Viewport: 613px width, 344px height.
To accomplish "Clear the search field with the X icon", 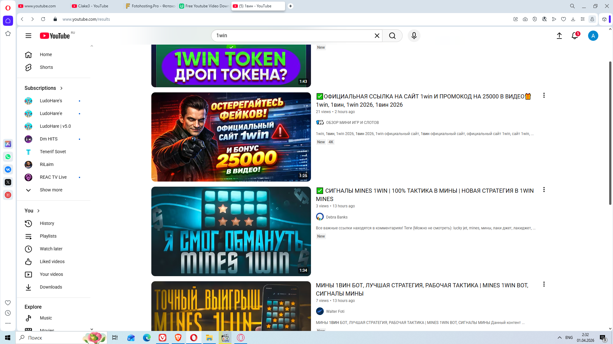I will click(x=377, y=36).
